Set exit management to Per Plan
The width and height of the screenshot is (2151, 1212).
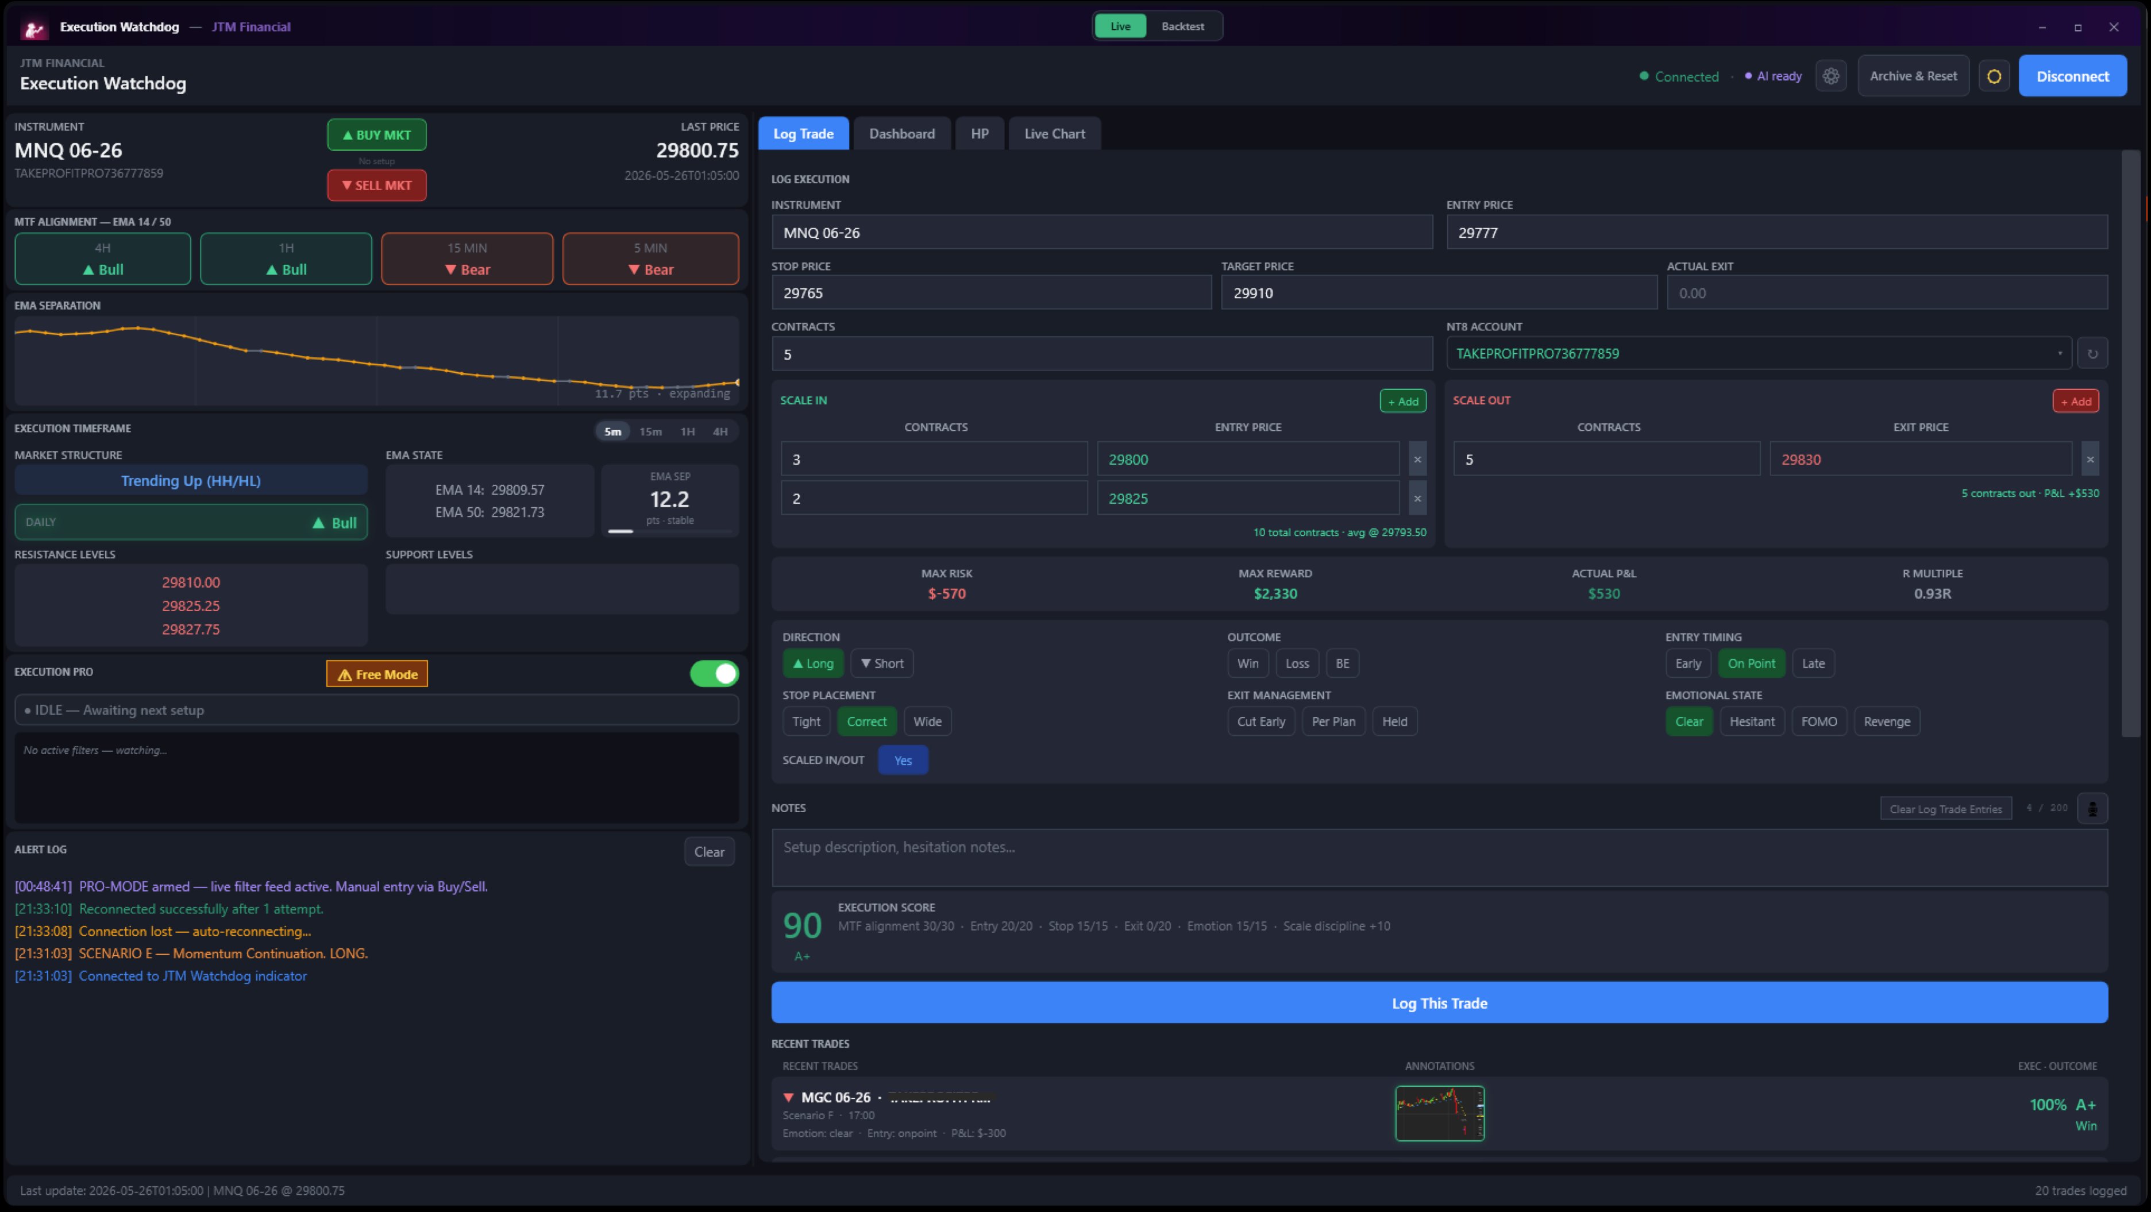click(x=1333, y=722)
